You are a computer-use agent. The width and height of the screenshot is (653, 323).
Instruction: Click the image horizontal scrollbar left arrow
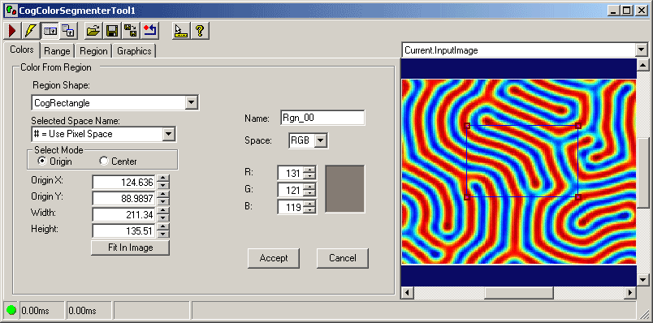407,293
